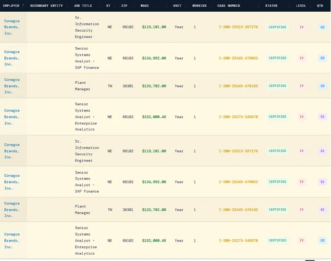Click CERTIFIED badge in Q1 Enterprise Analytics row
Viewport: 331px width, 261px height.
click(x=277, y=116)
